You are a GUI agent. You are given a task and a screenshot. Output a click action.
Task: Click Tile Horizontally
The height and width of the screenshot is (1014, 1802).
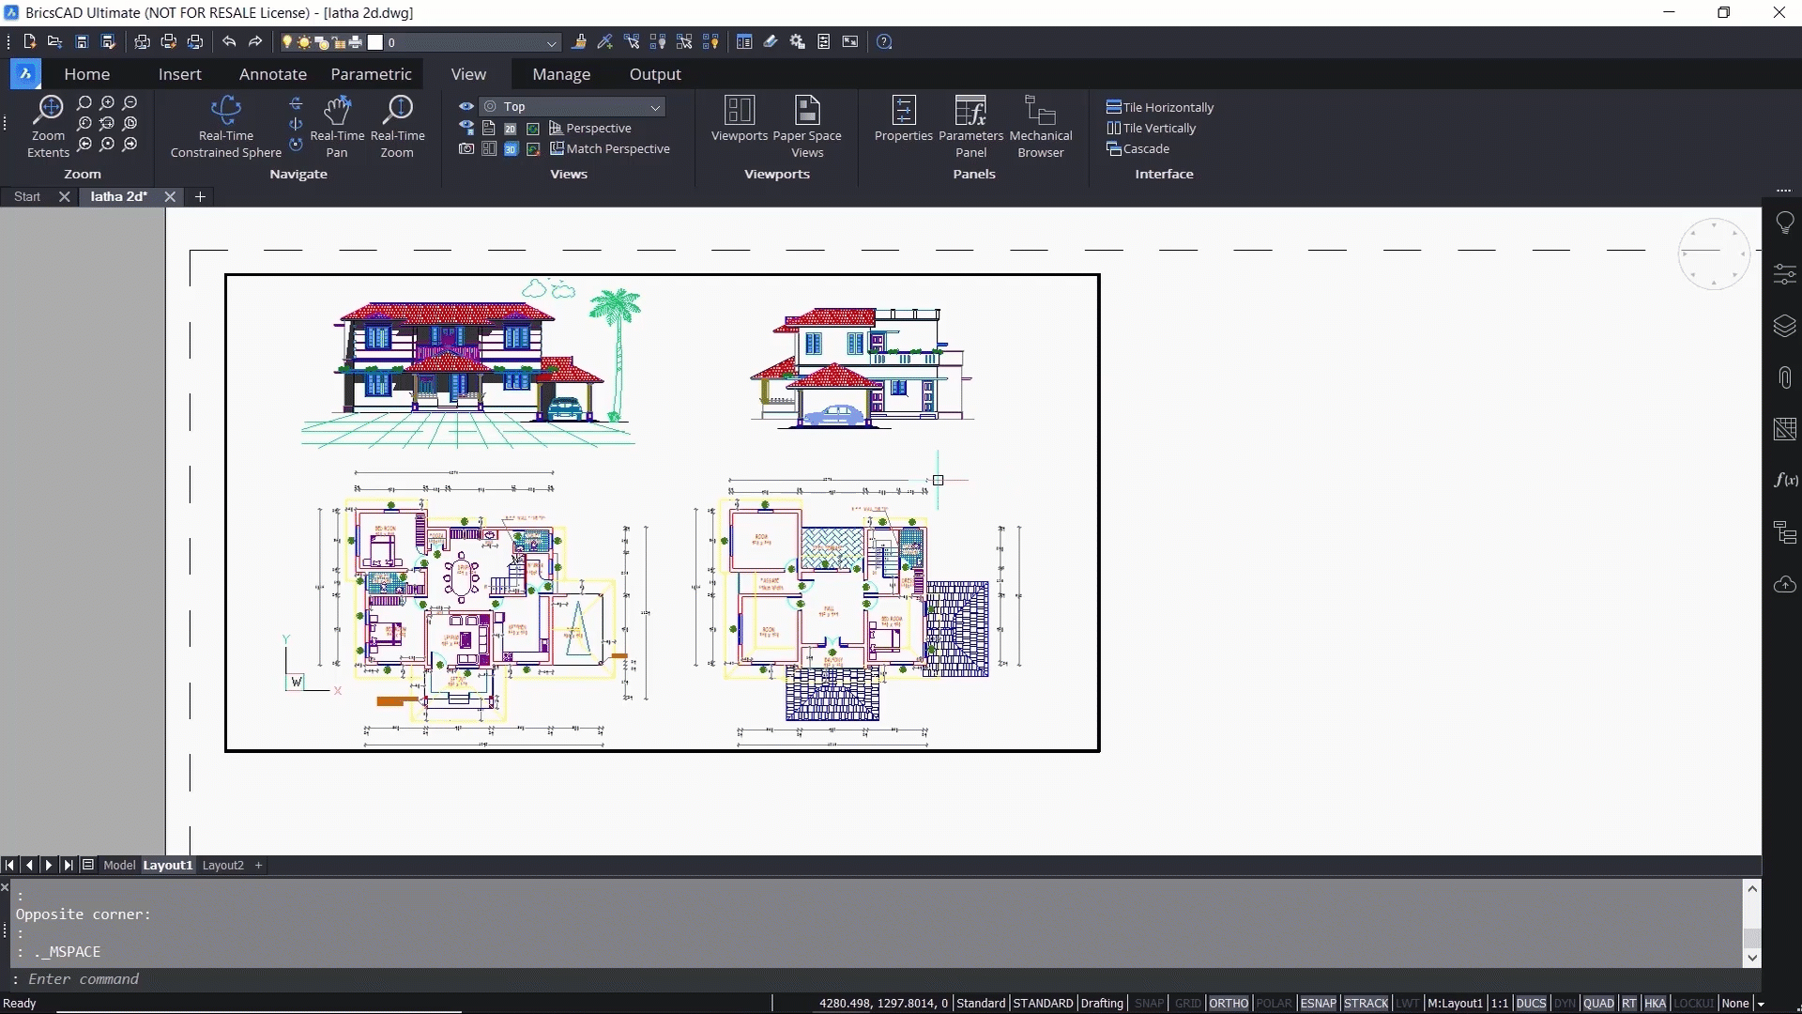tap(1160, 107)
